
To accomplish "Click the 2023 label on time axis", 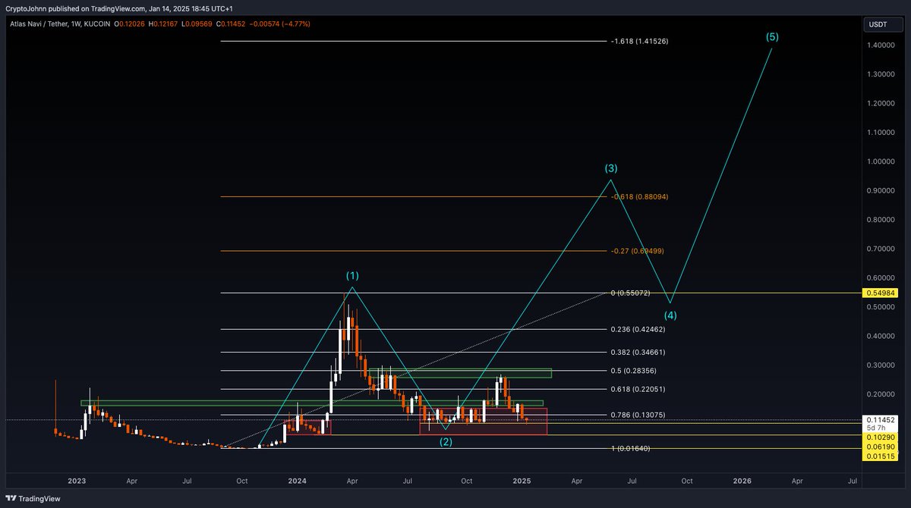I will pyautogui.click(x=77, y=481).
